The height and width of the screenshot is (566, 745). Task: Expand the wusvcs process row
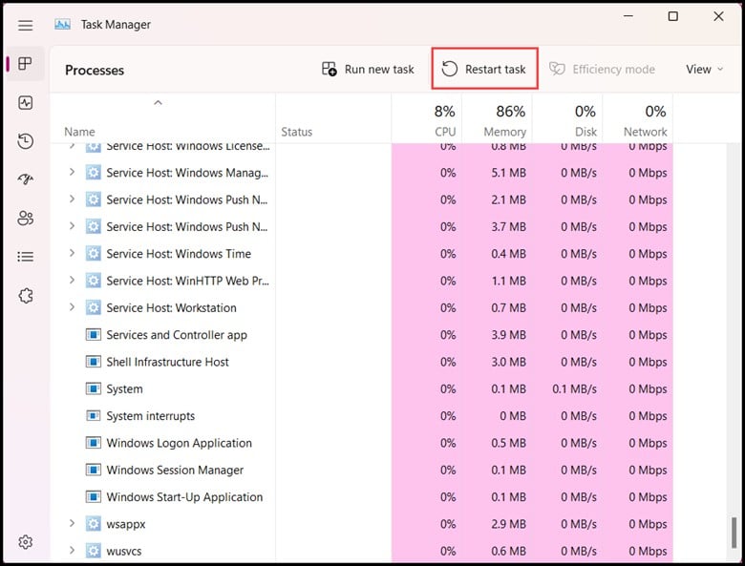(x=72, y=551)
